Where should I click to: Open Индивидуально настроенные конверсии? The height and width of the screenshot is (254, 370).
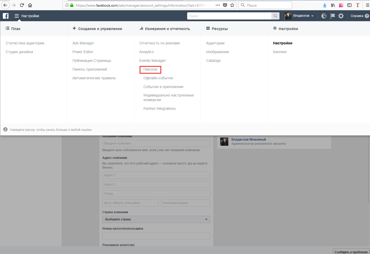click(169, 97)
